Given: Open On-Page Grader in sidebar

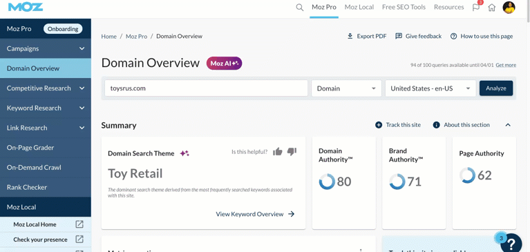Looking at the screenshot, I should point(46,148).
